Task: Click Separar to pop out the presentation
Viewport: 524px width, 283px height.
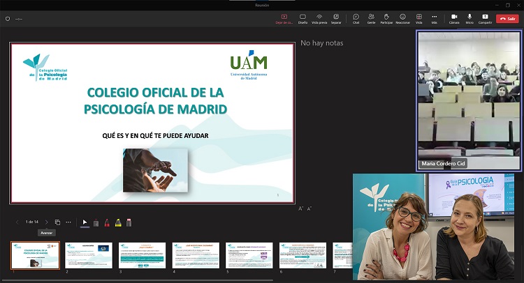Action: (336, 18)
